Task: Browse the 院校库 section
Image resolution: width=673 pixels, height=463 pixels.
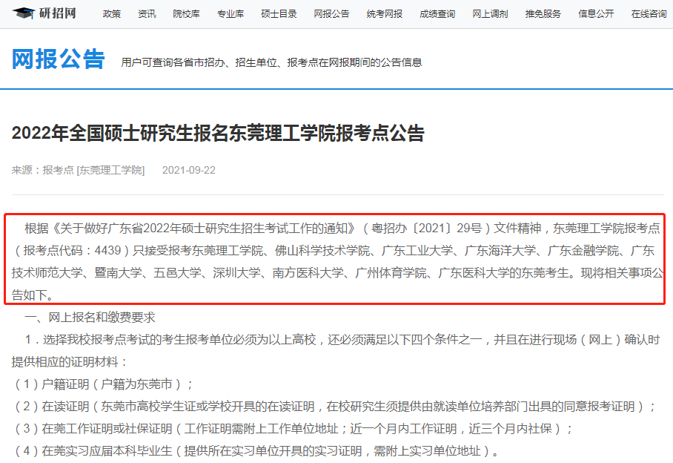Action: tap(186, 13)
